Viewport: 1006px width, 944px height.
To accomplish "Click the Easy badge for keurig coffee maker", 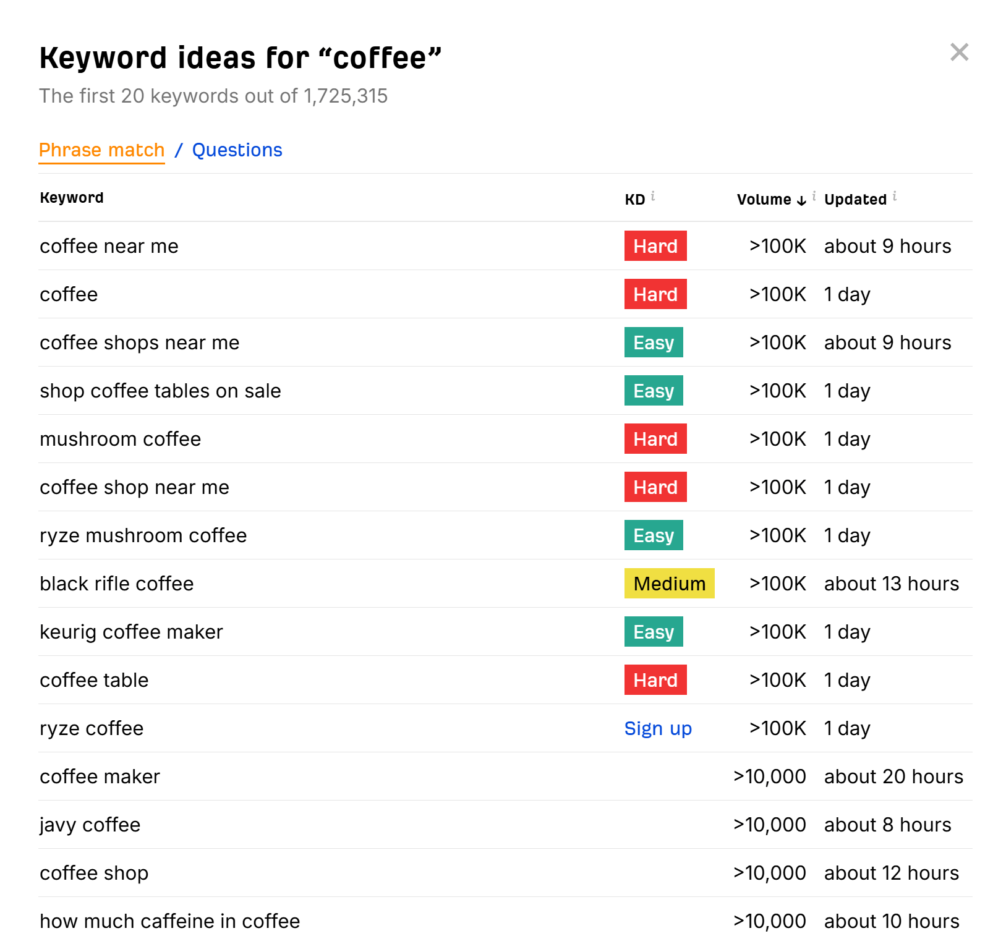I will point(654,631).
